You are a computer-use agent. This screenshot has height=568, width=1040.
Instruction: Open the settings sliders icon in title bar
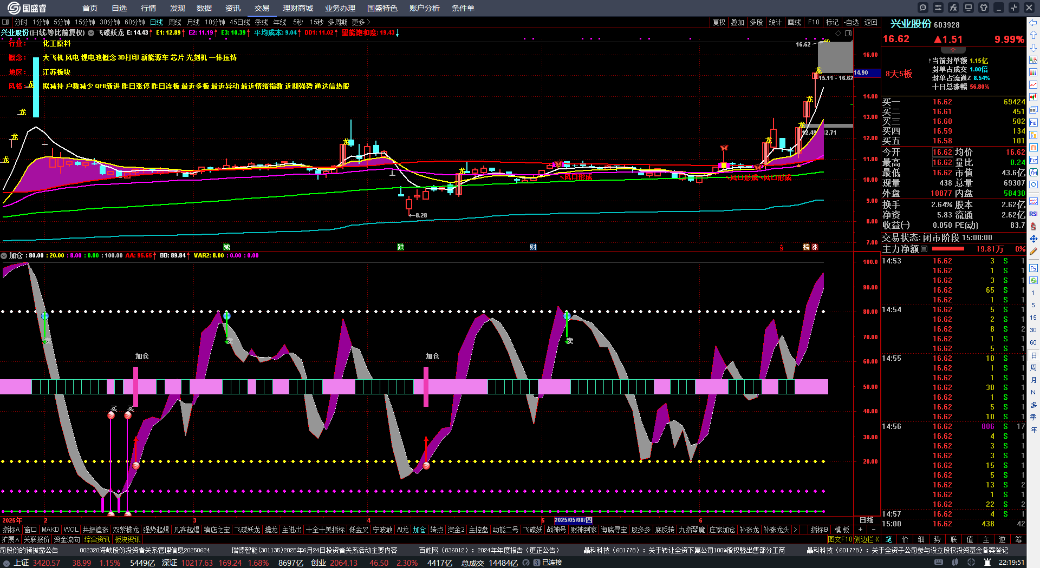(x=938, y=8)
